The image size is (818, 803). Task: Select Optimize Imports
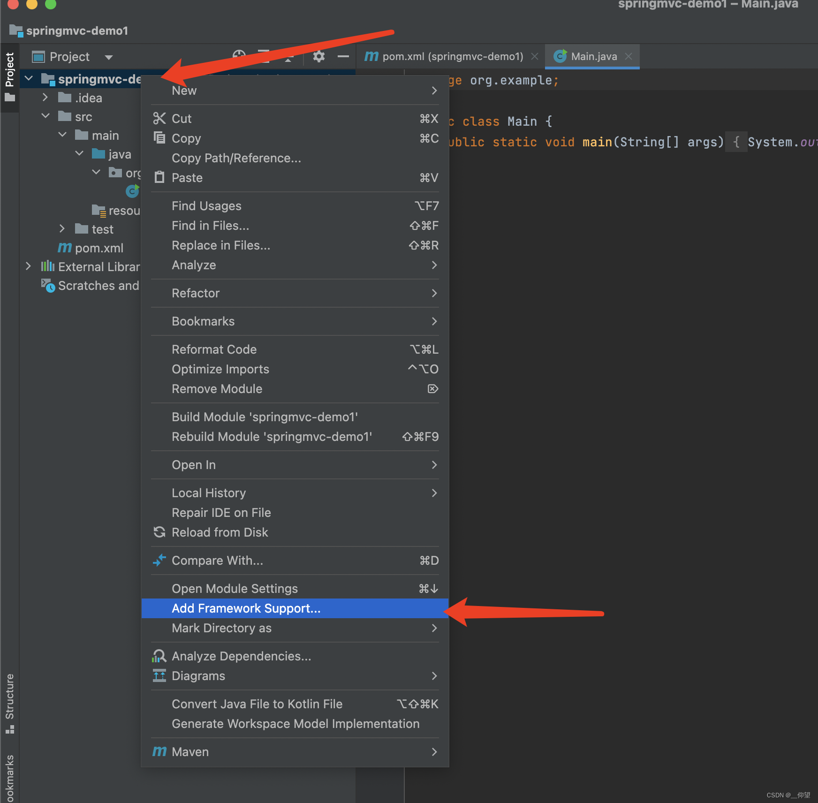pyautogui.click(x=295, y=369)
